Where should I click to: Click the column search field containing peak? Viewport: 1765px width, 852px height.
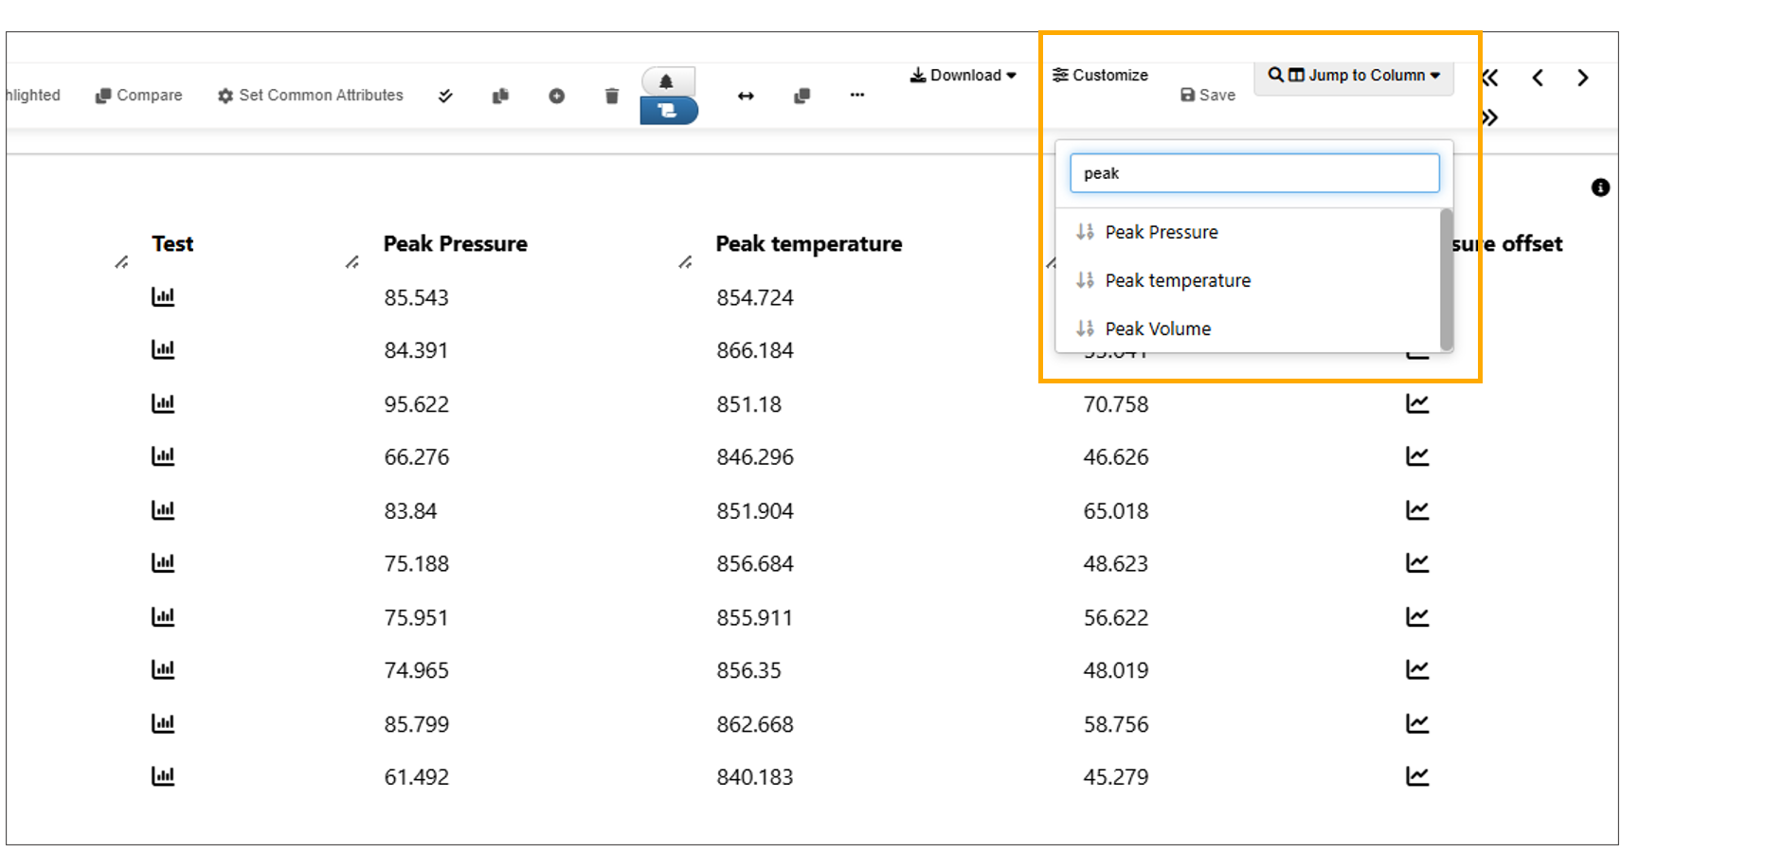1253,173
